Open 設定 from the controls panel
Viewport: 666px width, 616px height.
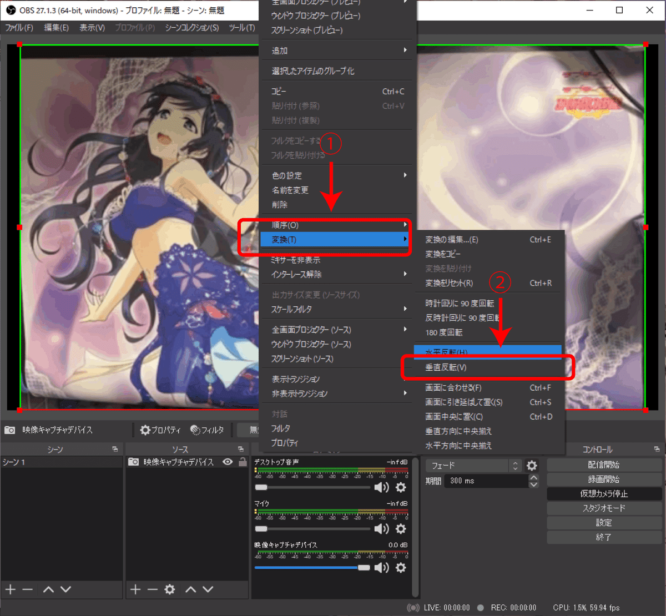[604, 522]
